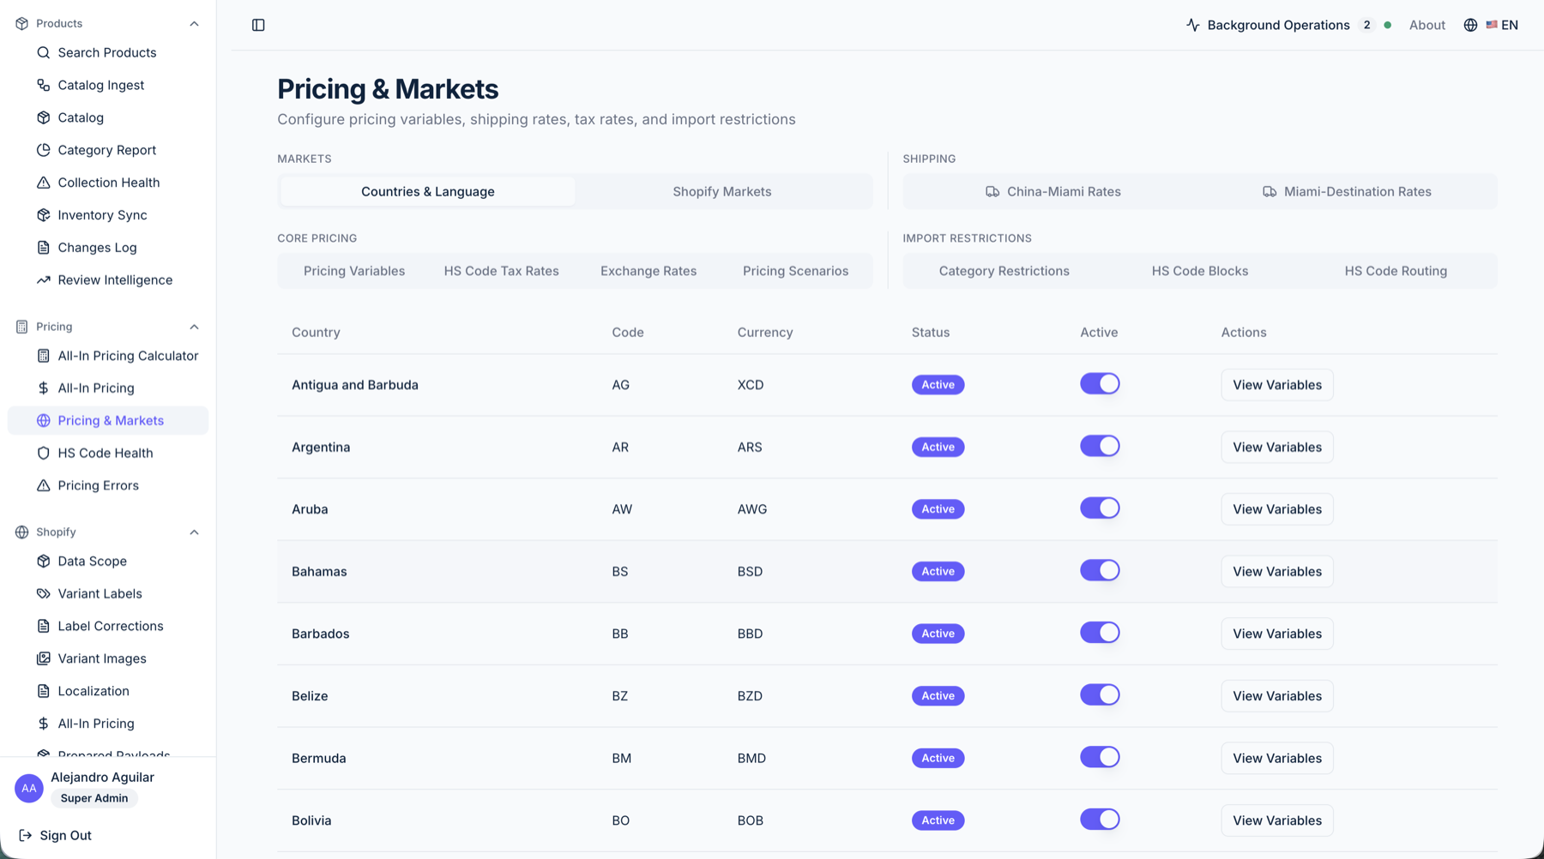Click the Sign Out label
Image resolution: width=1544 pixels, height=859 pixels.
coord(65,835)
